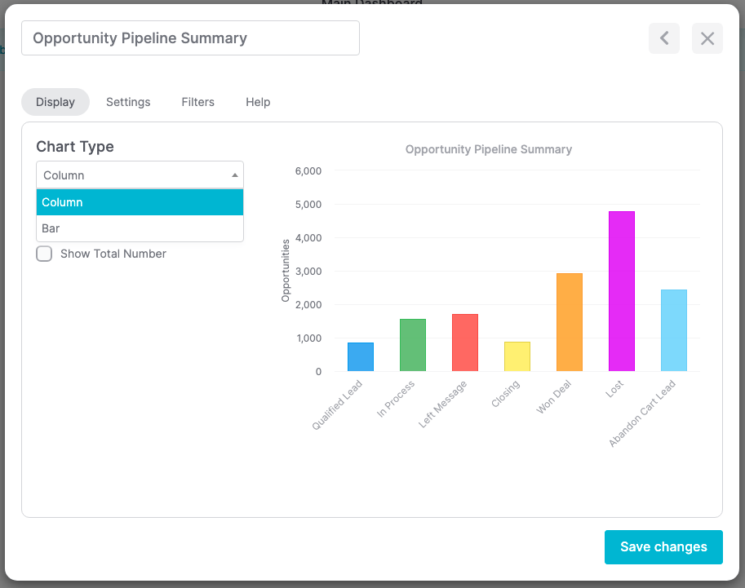
Task: Close the widget configuration dialog
Action: [x=707, y=38]
